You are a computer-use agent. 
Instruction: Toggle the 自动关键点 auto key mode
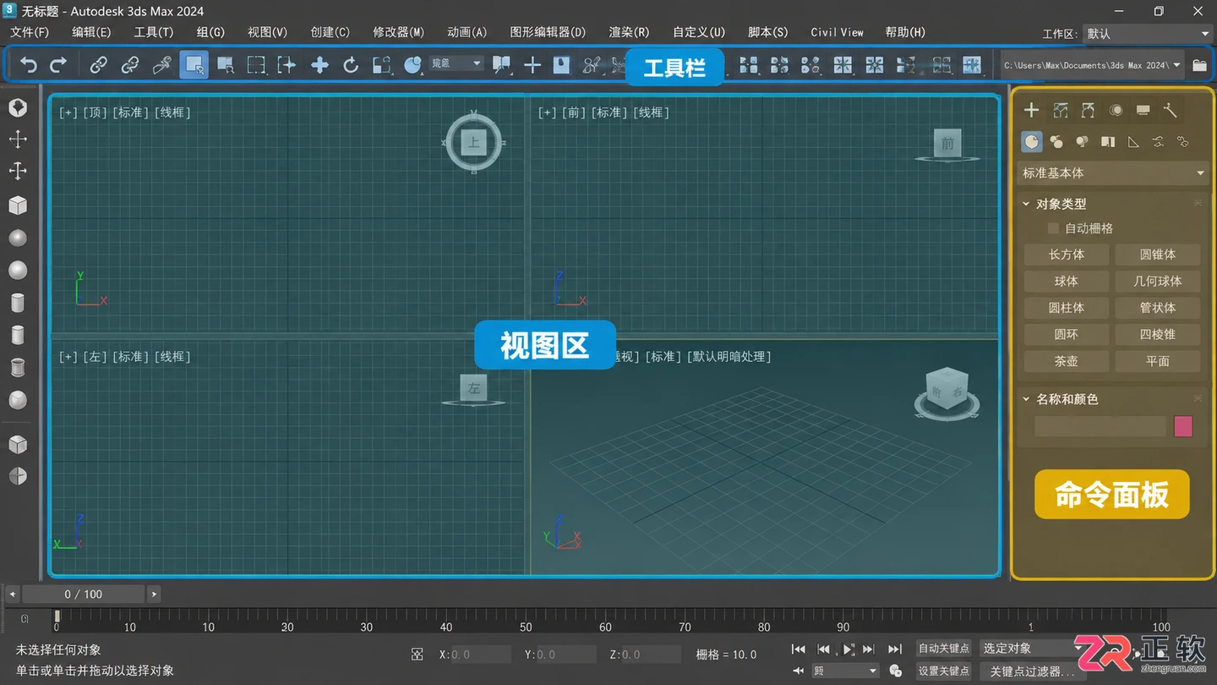(x=943, y=648)
